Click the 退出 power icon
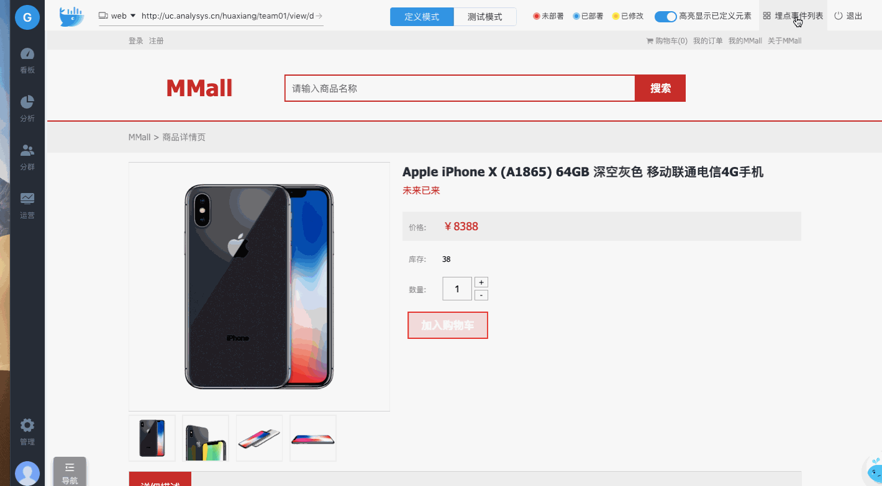This screenshot has height=486, width=882. point(839,16)
